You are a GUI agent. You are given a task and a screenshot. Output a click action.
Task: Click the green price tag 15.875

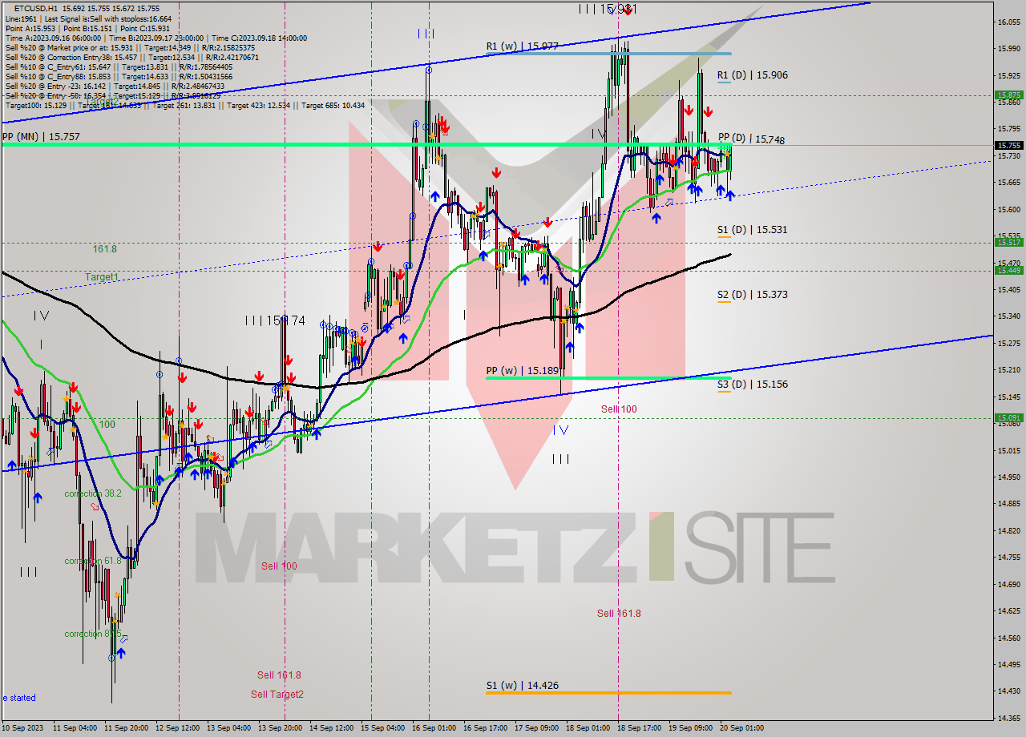1008,95
